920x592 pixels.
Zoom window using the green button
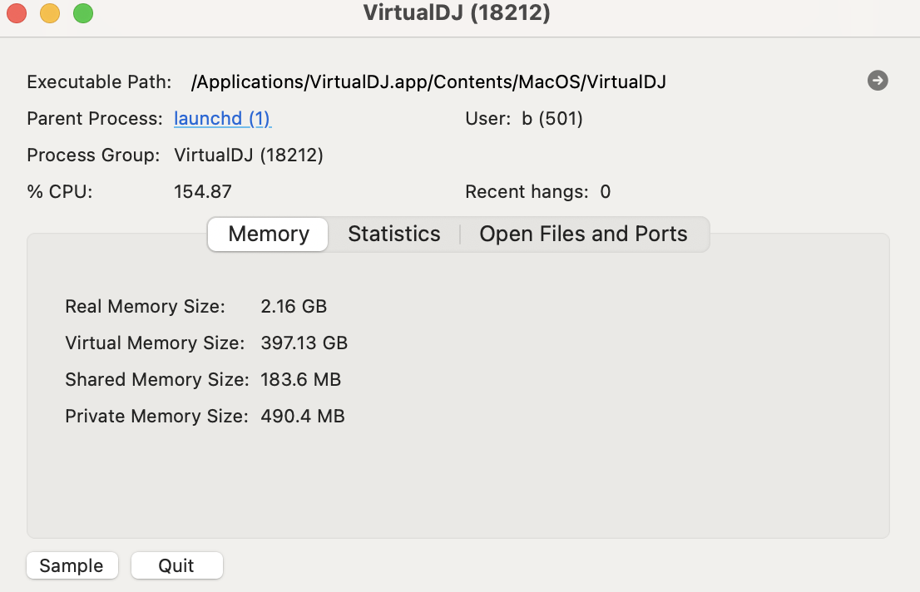[83, 13]
